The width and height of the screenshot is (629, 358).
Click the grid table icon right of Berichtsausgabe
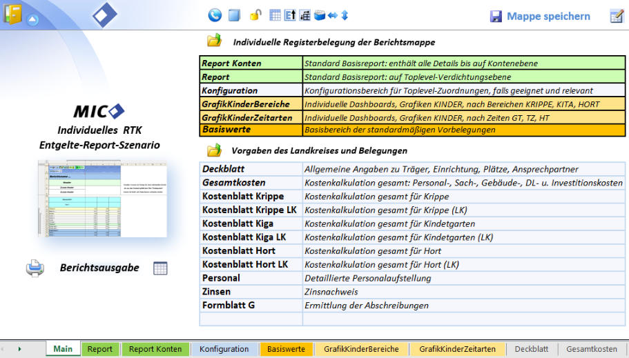pos(160,268)
